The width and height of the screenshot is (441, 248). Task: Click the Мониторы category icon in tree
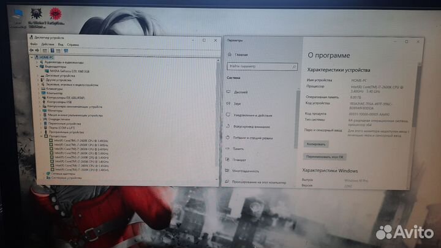[x=45, y=110]
